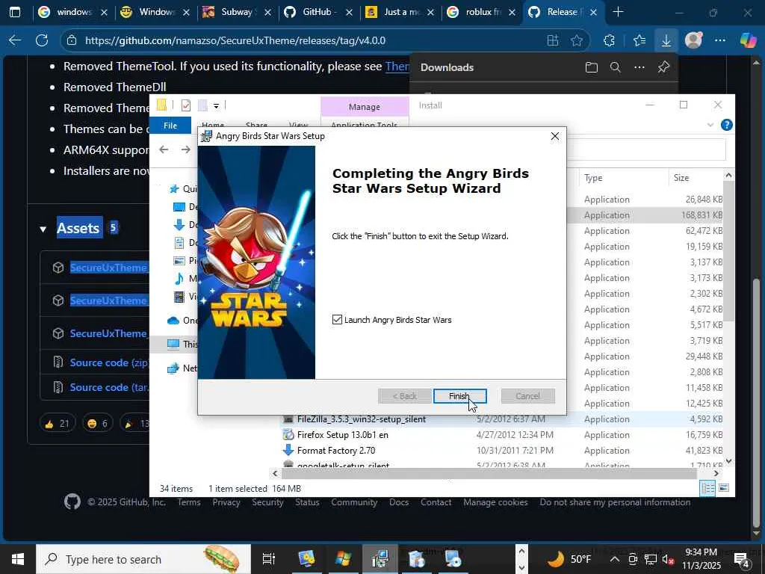Click Properties icon in Explorer quick toolbar
Image resolution: width=765 pixels, height=574 pixels.
[186, 105]
